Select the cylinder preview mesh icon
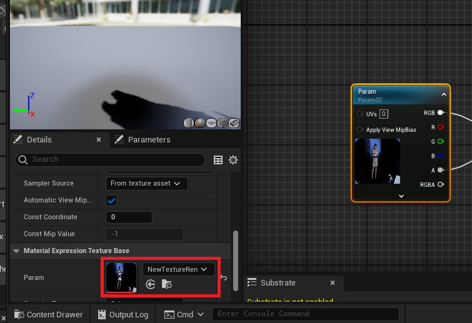This screenshot has width=472, height=323. (189, 123)
